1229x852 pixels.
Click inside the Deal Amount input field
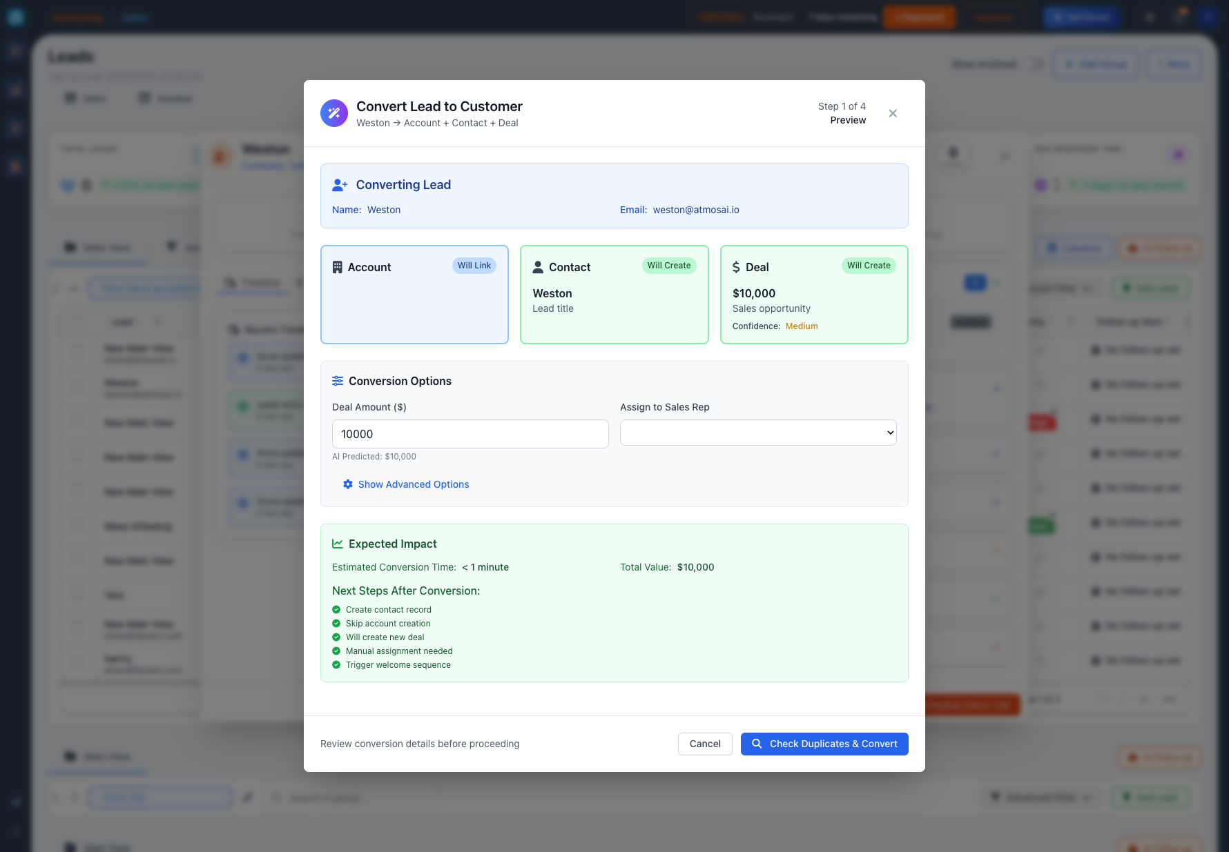pyautogui.click(x=470, y=434)
